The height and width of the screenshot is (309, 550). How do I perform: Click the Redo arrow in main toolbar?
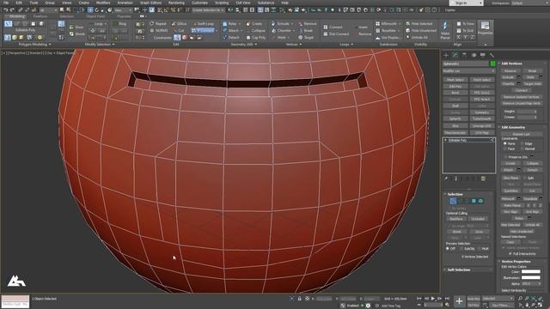[x=13, y=10]
